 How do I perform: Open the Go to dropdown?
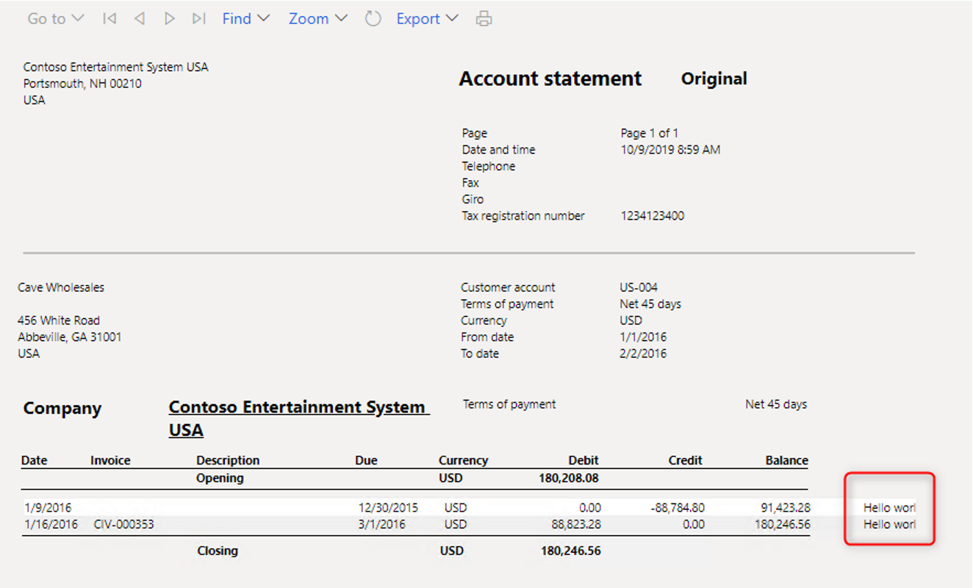click(x=56, y=18)
